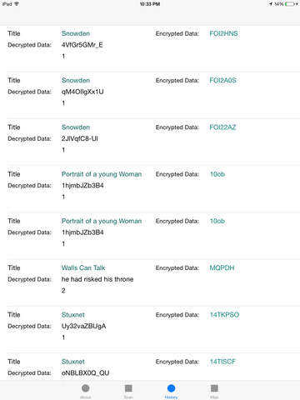
Task: Tap the 14TKPSO encrypted data link
Action: coord(224,315)
